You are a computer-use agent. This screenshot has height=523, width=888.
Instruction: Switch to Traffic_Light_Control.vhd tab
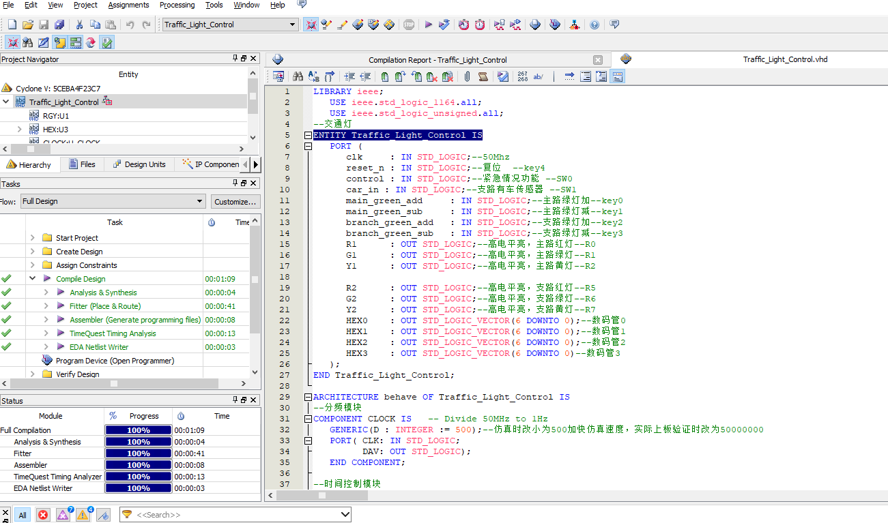[785, 59]
